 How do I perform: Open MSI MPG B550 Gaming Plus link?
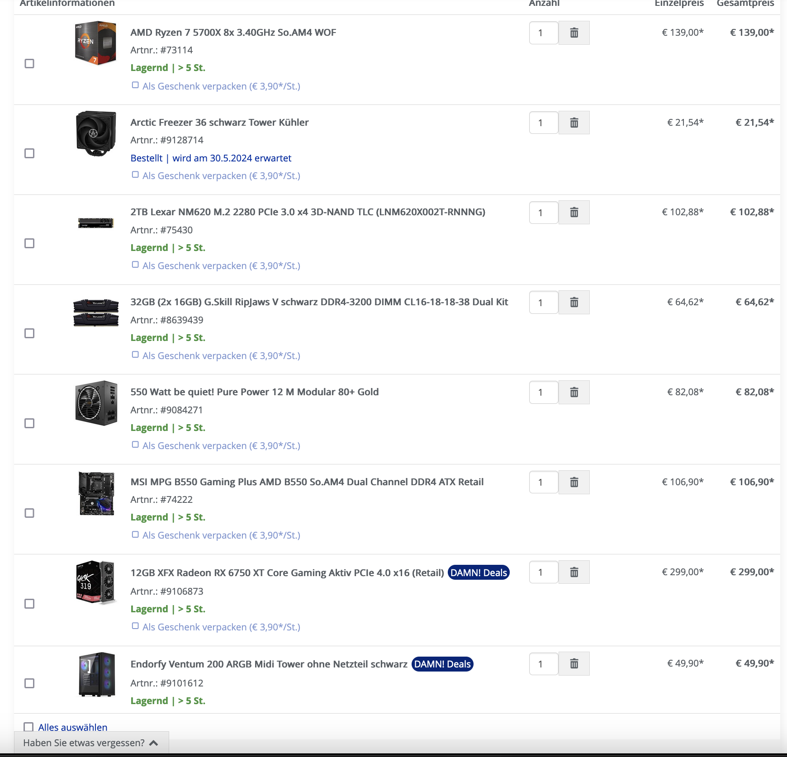[x=307, y=482]
